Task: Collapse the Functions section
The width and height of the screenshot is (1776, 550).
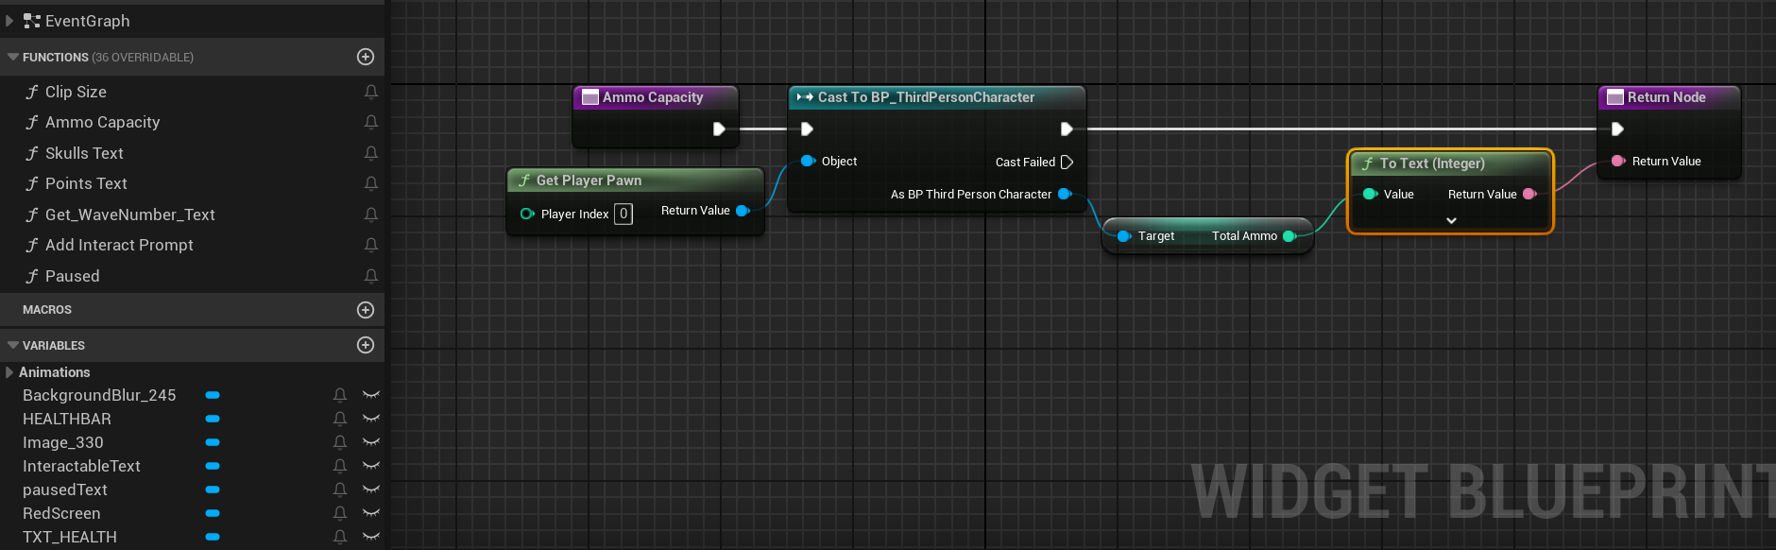Action: [13, 57]
